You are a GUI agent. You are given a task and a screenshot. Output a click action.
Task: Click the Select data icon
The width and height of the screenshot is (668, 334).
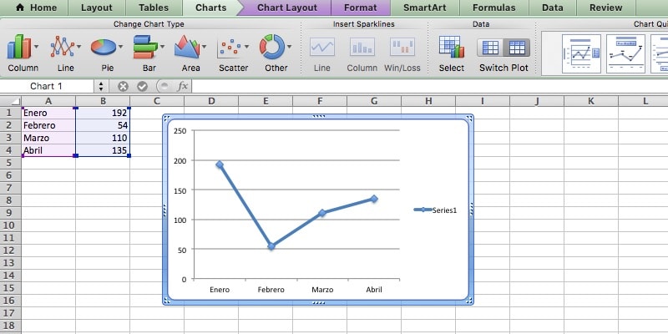tap(451, 48)
